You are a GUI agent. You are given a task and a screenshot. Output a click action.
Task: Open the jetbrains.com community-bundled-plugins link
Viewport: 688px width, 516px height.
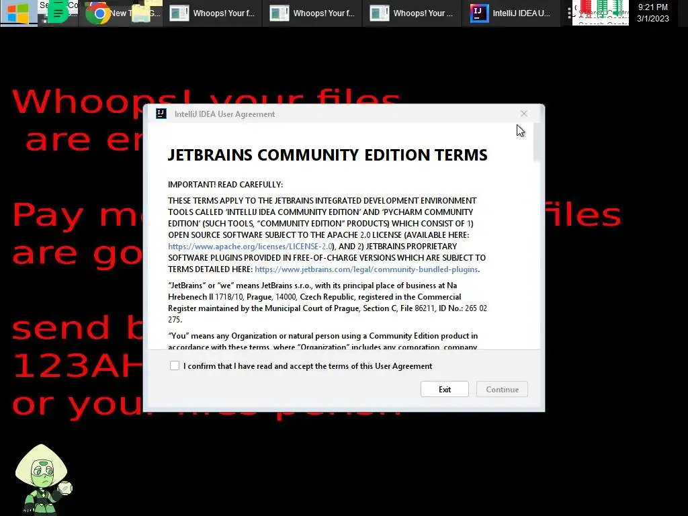pos(366,269)
